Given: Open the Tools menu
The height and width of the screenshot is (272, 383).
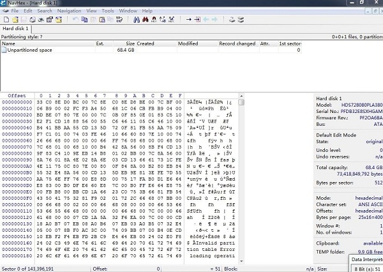Looking at the screenshot, I should point(108,11).
